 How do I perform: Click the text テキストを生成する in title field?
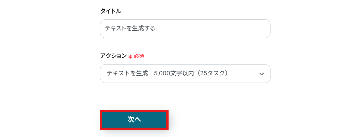[x=130, y=28]
